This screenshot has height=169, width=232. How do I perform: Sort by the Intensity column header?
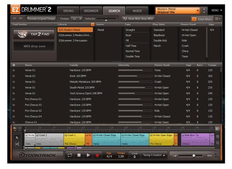coord(124,65)
